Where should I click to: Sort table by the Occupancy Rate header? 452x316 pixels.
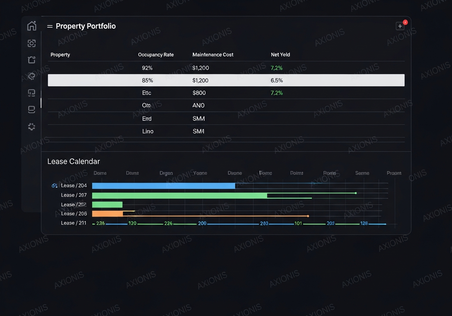(156, 55)
